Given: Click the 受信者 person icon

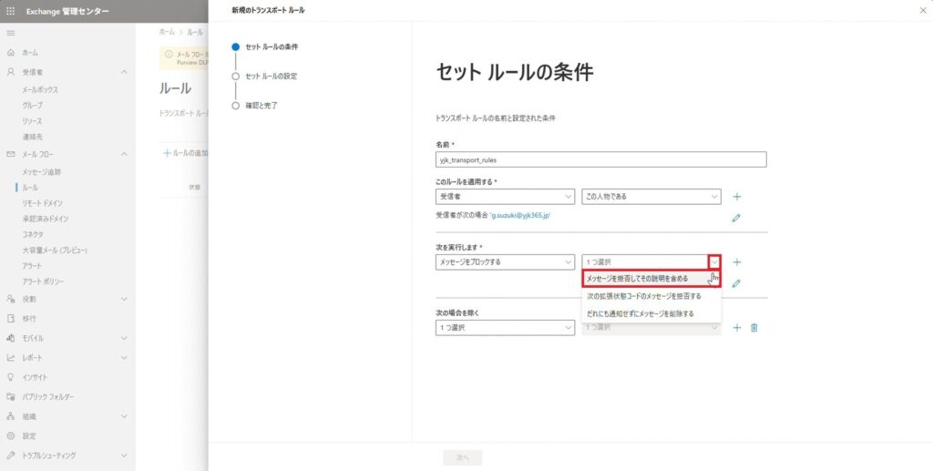Looking at the screenshot, I should 11,72.
